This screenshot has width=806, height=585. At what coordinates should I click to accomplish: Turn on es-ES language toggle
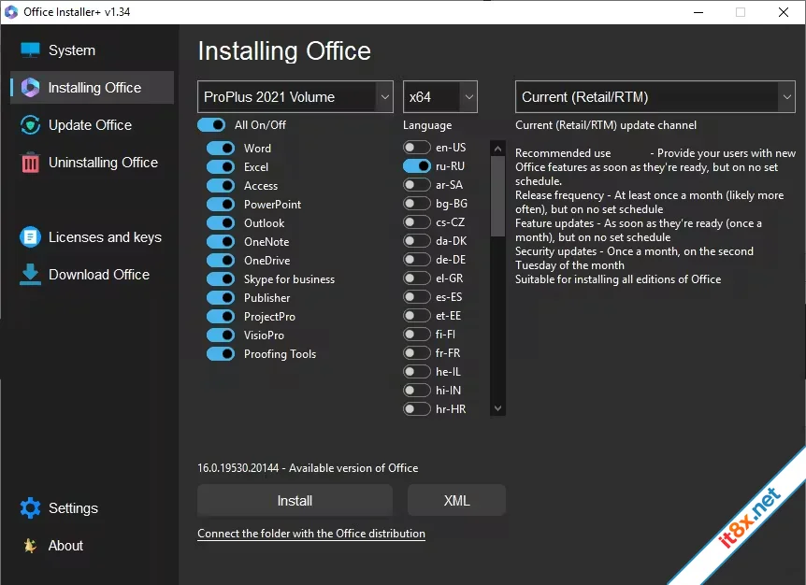(x=417, y=297)
